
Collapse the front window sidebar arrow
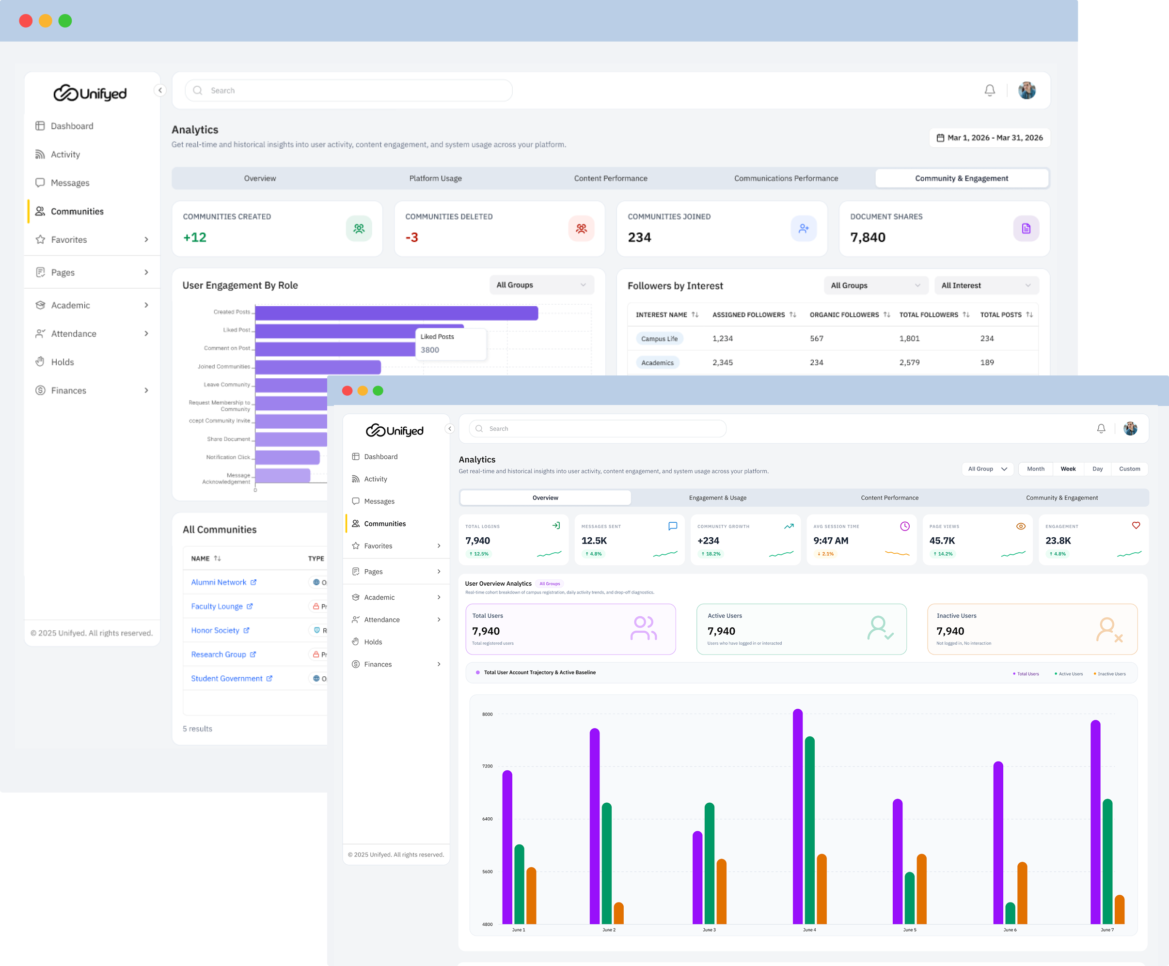click(450, 428)
